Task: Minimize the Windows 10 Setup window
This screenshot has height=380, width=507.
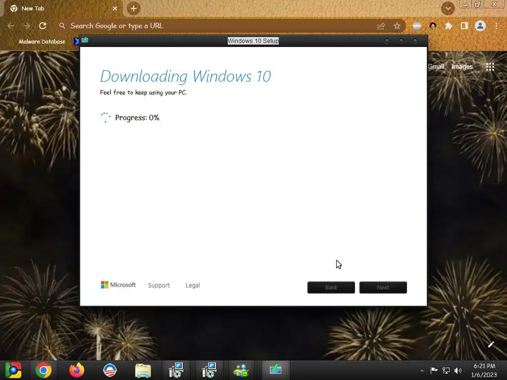Action: [387, 41]
